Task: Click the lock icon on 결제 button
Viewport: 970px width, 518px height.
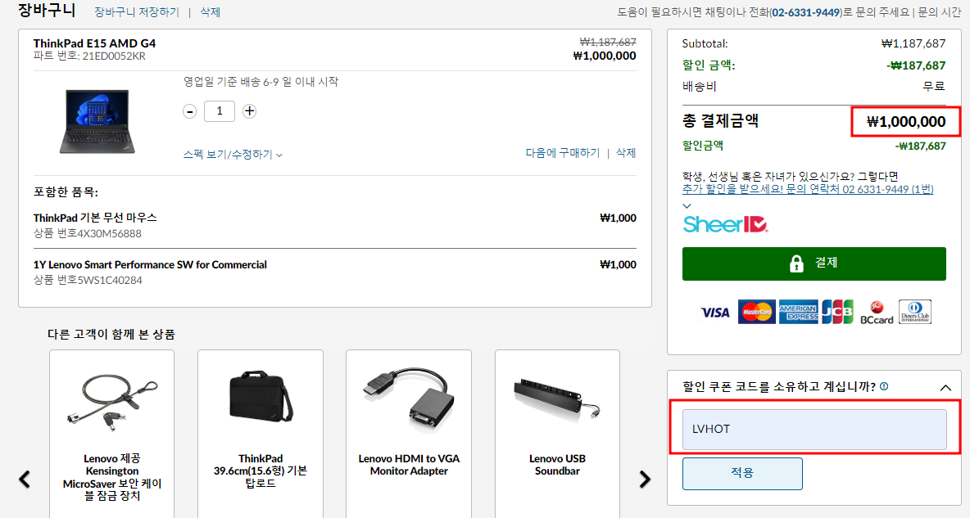Action: coord(796,264)
